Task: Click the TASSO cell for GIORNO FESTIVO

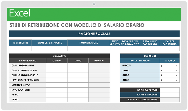Action: click(x=78, y=85)
